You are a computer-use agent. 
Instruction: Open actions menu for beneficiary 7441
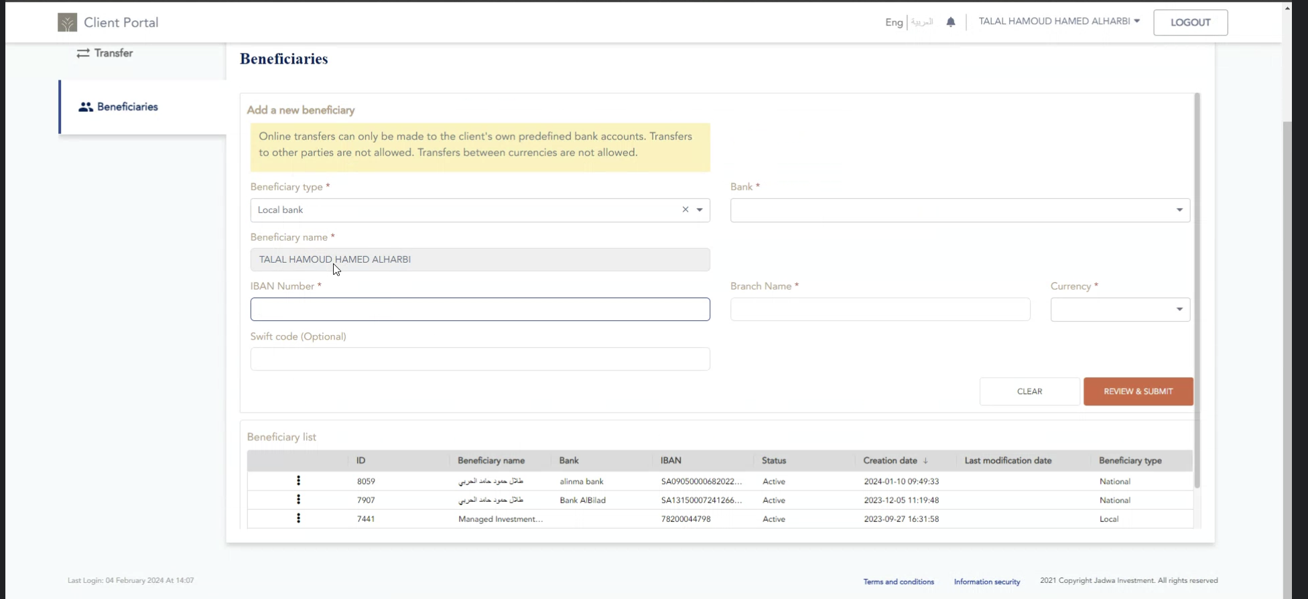point(298,518)
